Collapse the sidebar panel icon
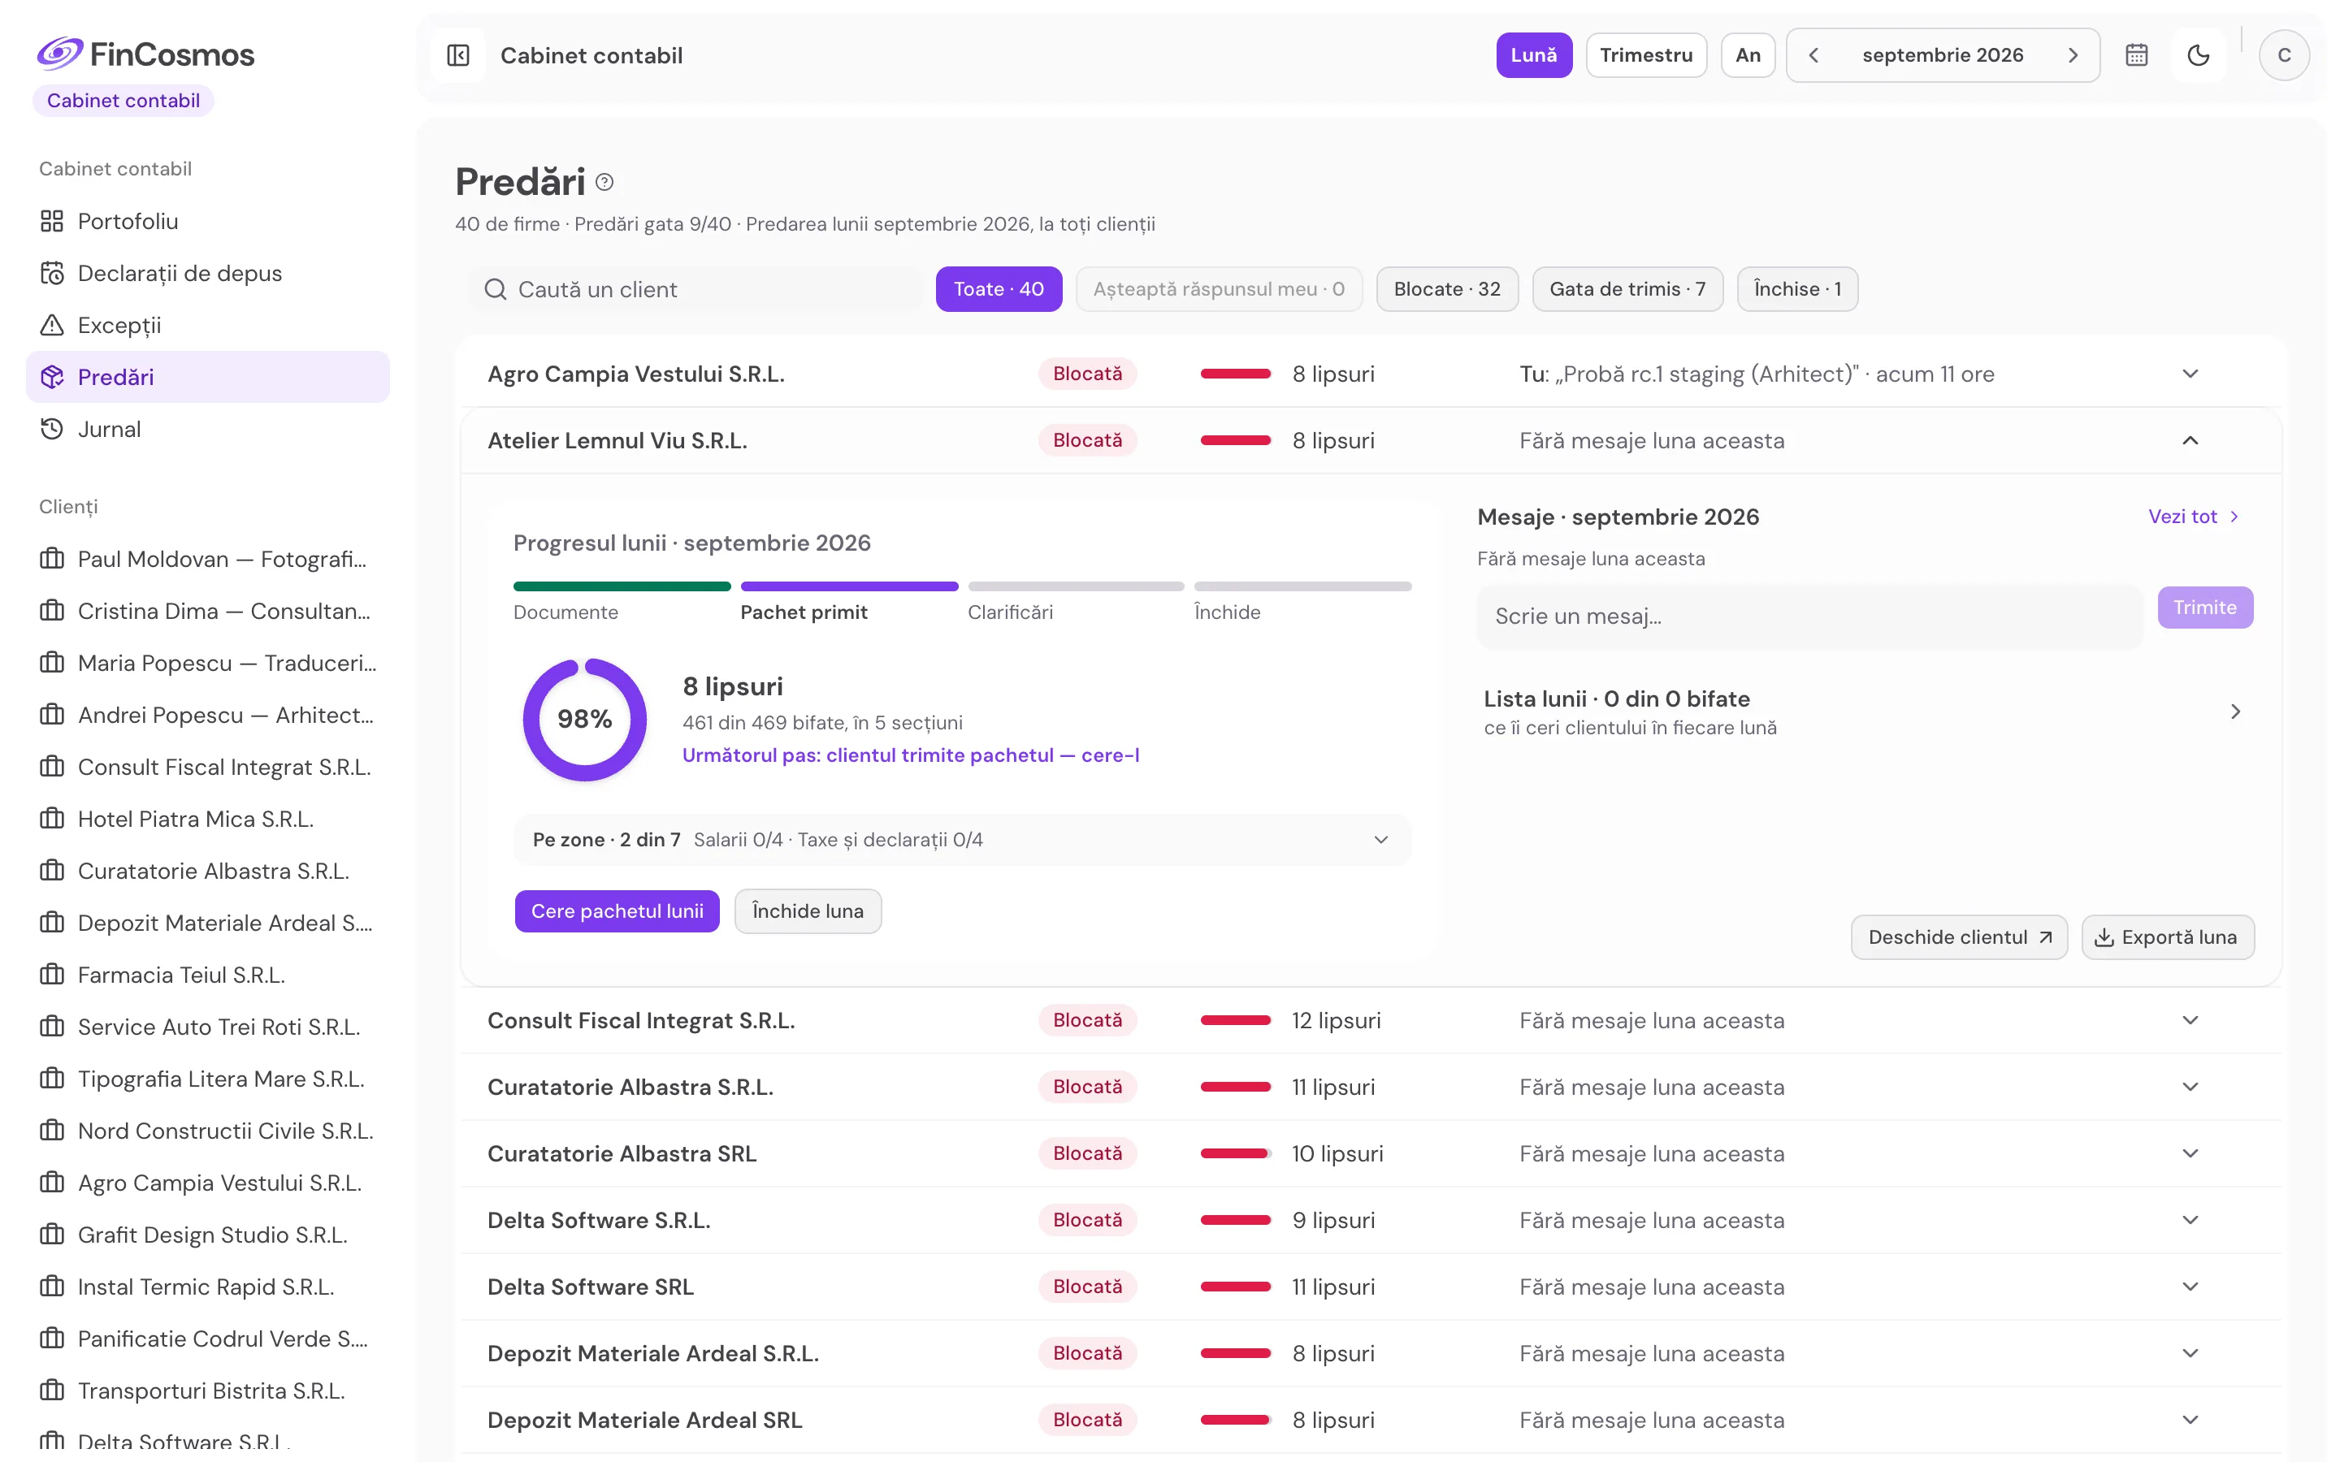The height and width of the screenshot is (1462, 2340). tap(458, 55)
